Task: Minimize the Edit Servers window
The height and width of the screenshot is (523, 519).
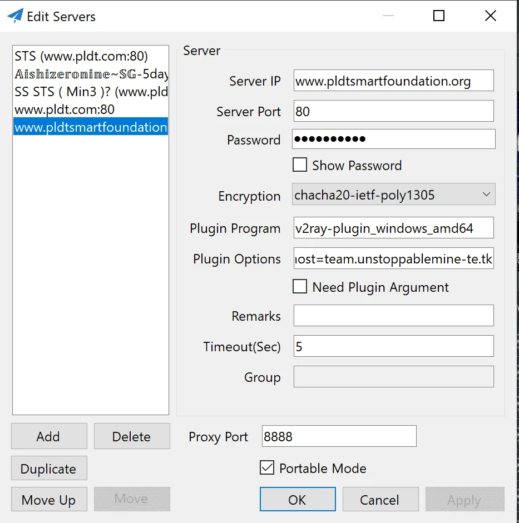Action: [x=388, y=16]
